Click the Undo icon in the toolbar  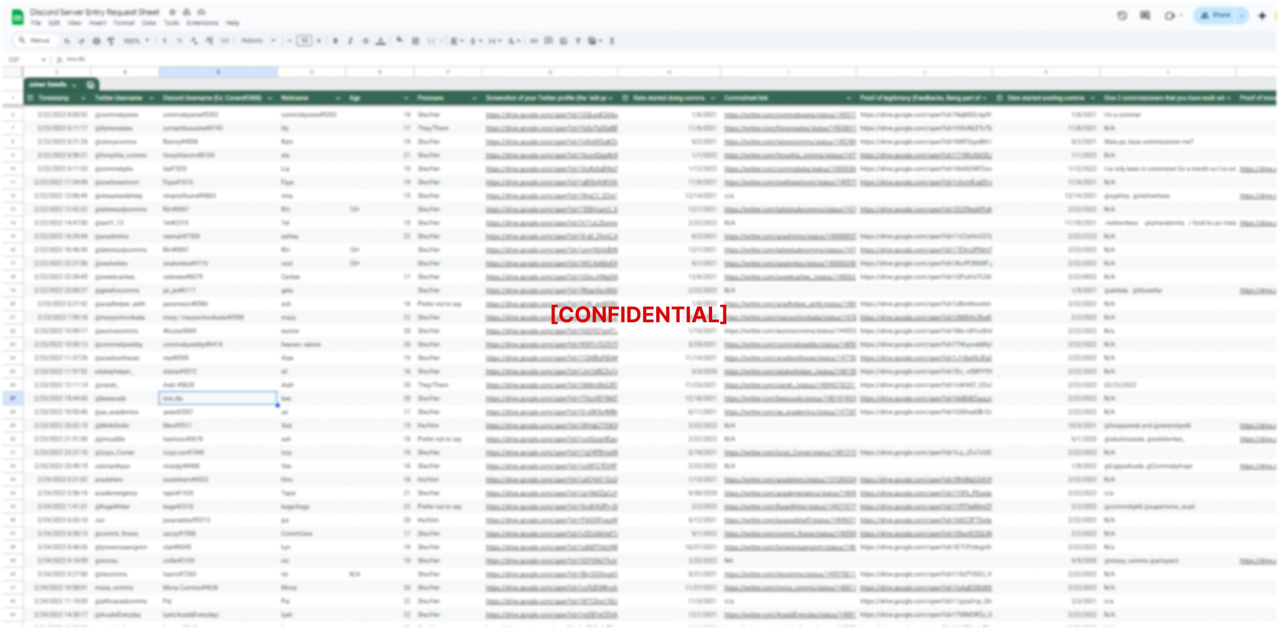67,41
